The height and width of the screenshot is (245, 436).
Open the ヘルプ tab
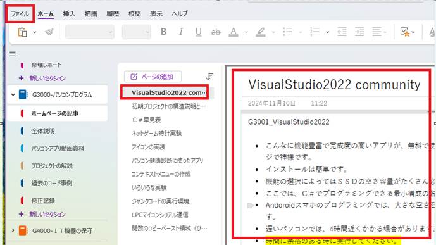click(180, 14)
